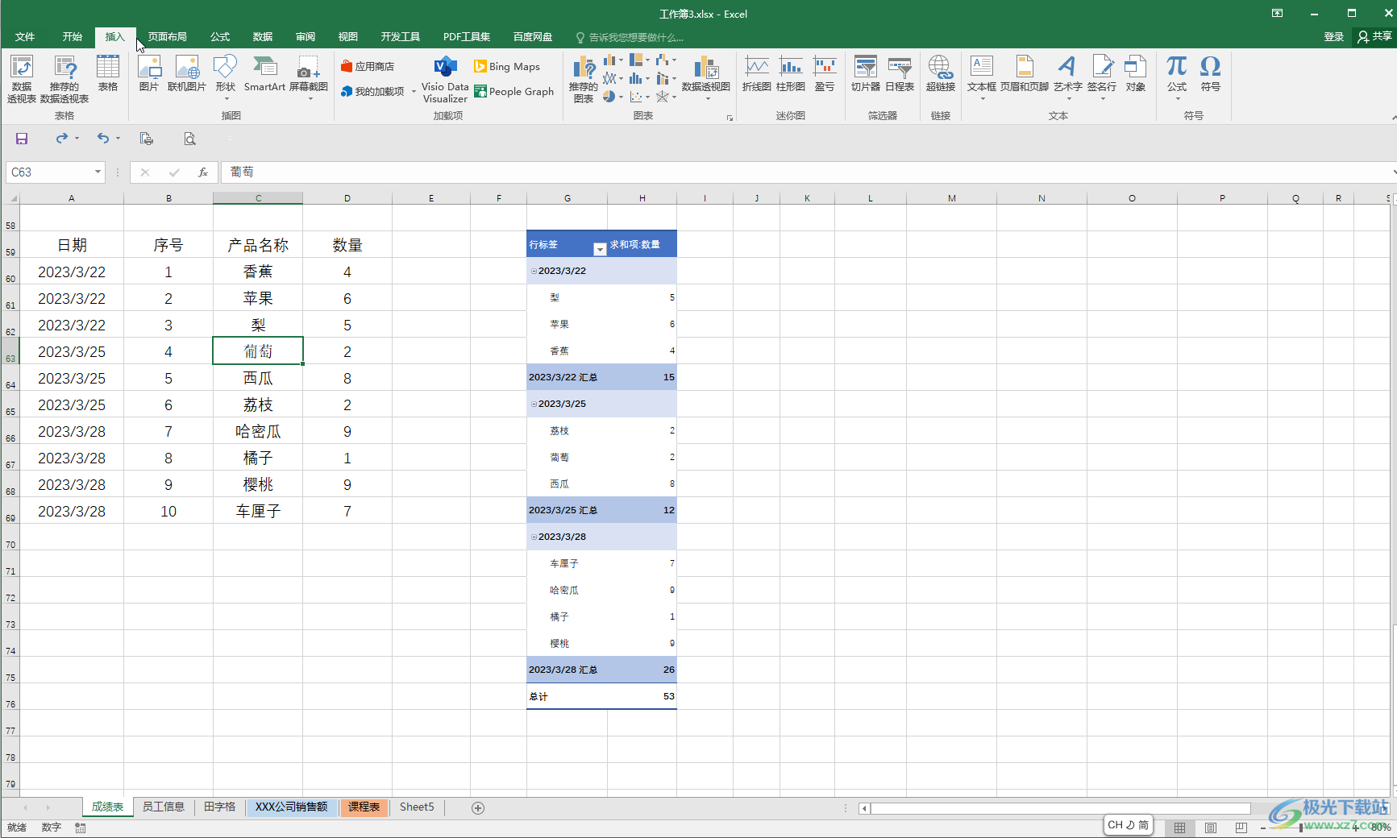Collapse the 2023/3/28 pivot group
Screen dimensions: 1397x838
coord(534,537)
